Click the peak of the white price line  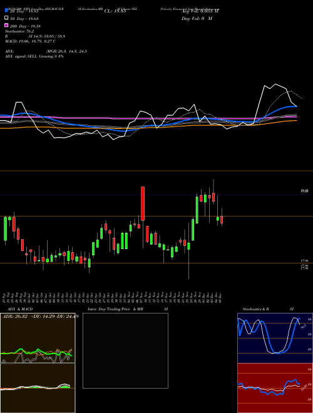point(275,84)
